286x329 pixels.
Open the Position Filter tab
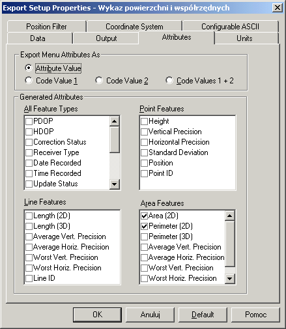[46, 27]
